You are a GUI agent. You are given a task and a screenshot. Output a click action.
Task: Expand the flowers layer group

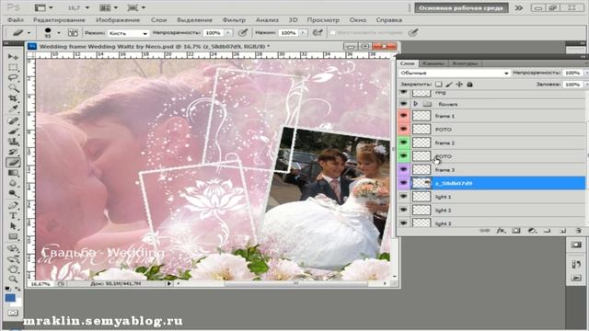pos(415,104)
